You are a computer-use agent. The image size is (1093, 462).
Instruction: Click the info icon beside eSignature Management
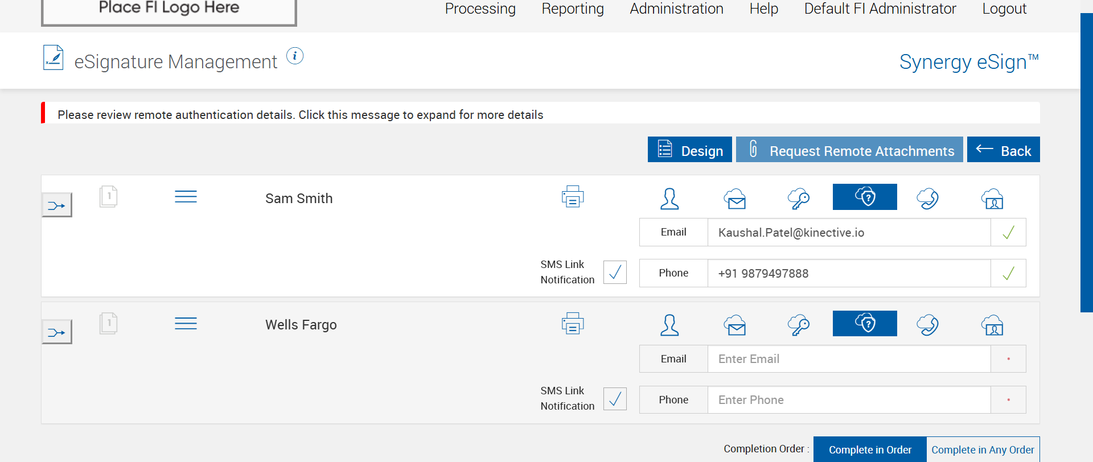pyautogui.click(x=294, y=56)
